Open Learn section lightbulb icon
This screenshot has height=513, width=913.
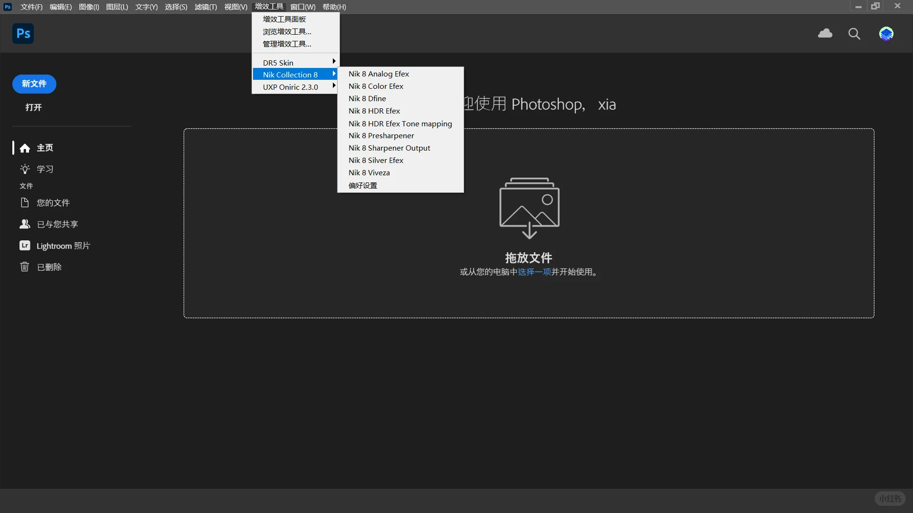pos(25,169)
